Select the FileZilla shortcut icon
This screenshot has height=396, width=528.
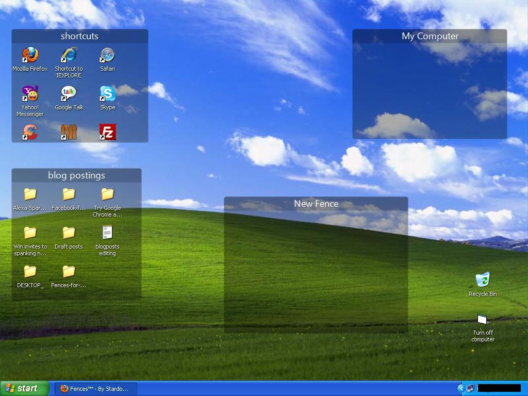(107, 132)
